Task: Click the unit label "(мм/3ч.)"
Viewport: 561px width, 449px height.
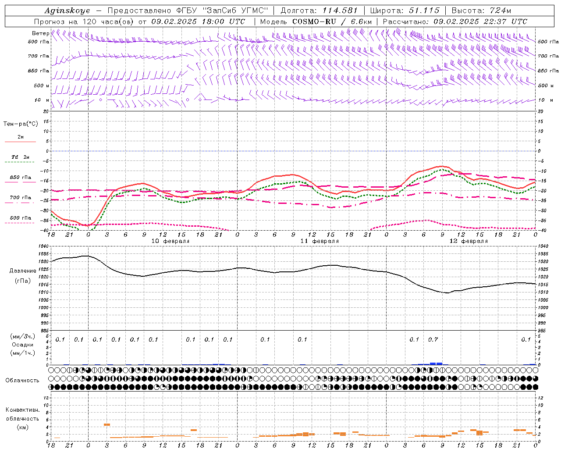Action: [23, 336]
